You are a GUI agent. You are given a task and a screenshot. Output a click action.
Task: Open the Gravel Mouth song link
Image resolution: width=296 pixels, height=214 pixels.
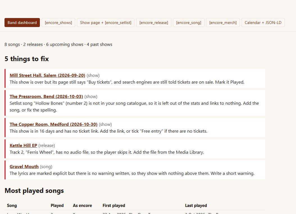coord(24,167)
